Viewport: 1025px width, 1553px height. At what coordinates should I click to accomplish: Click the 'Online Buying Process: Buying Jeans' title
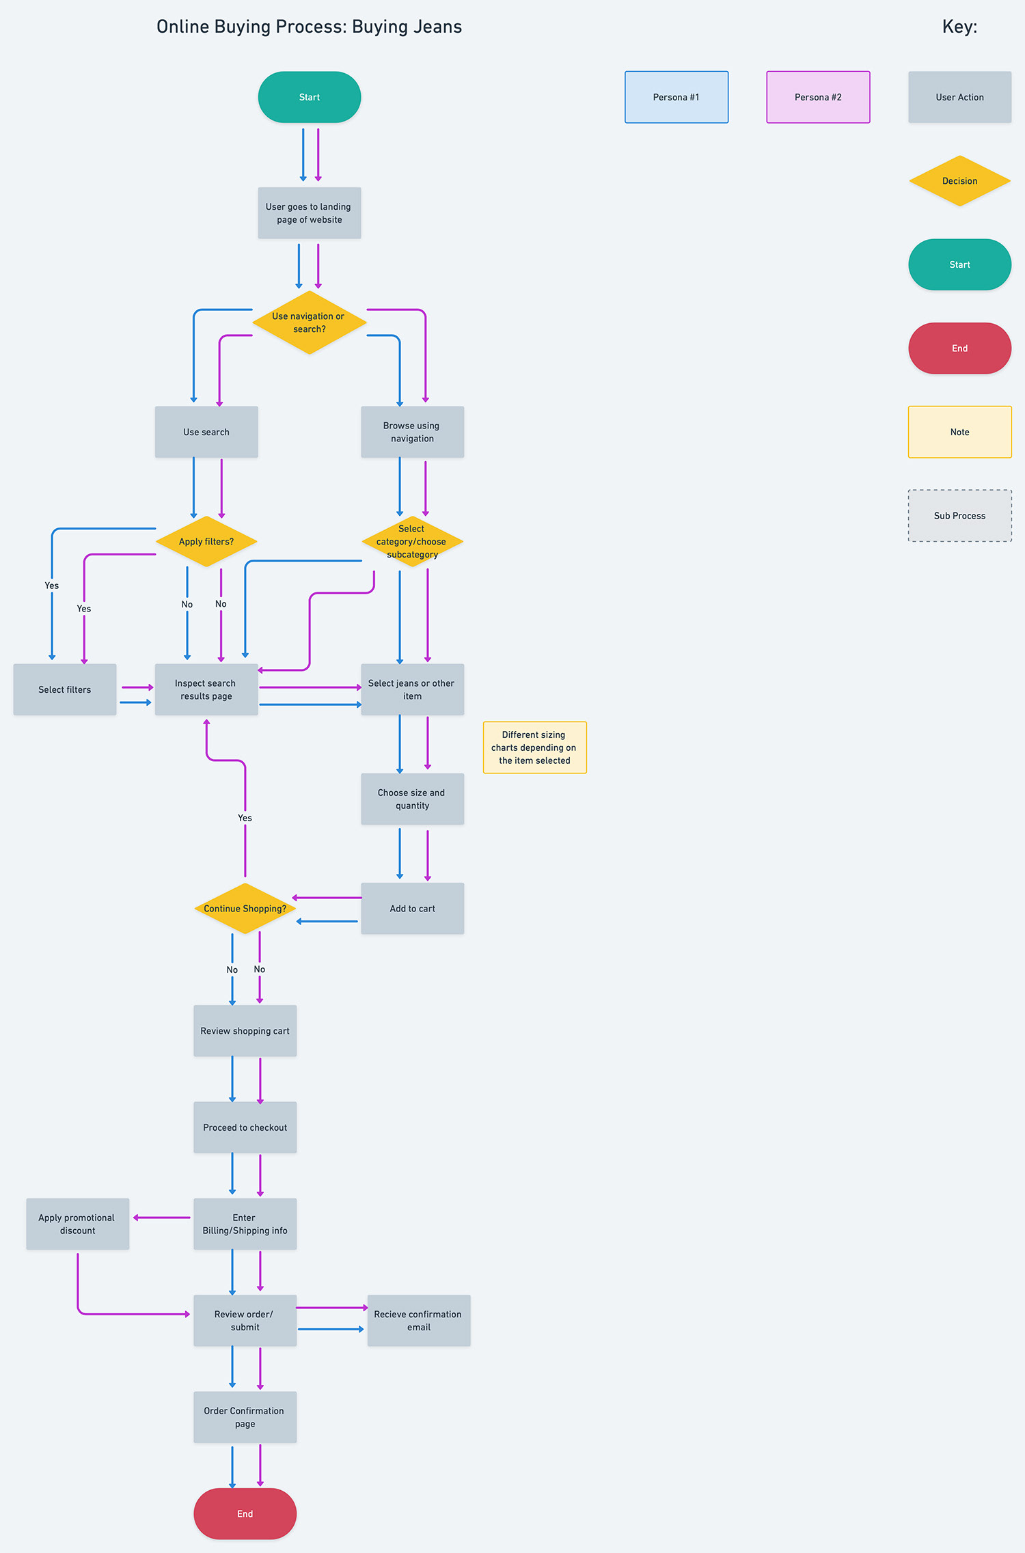pos(309,27)
